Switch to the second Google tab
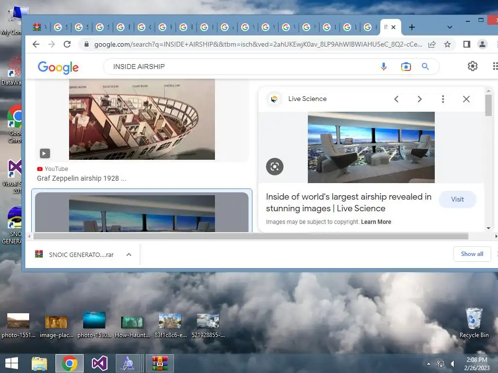This screenshot has height=373, width=498. pyautogui.click(x=82, y=27)
